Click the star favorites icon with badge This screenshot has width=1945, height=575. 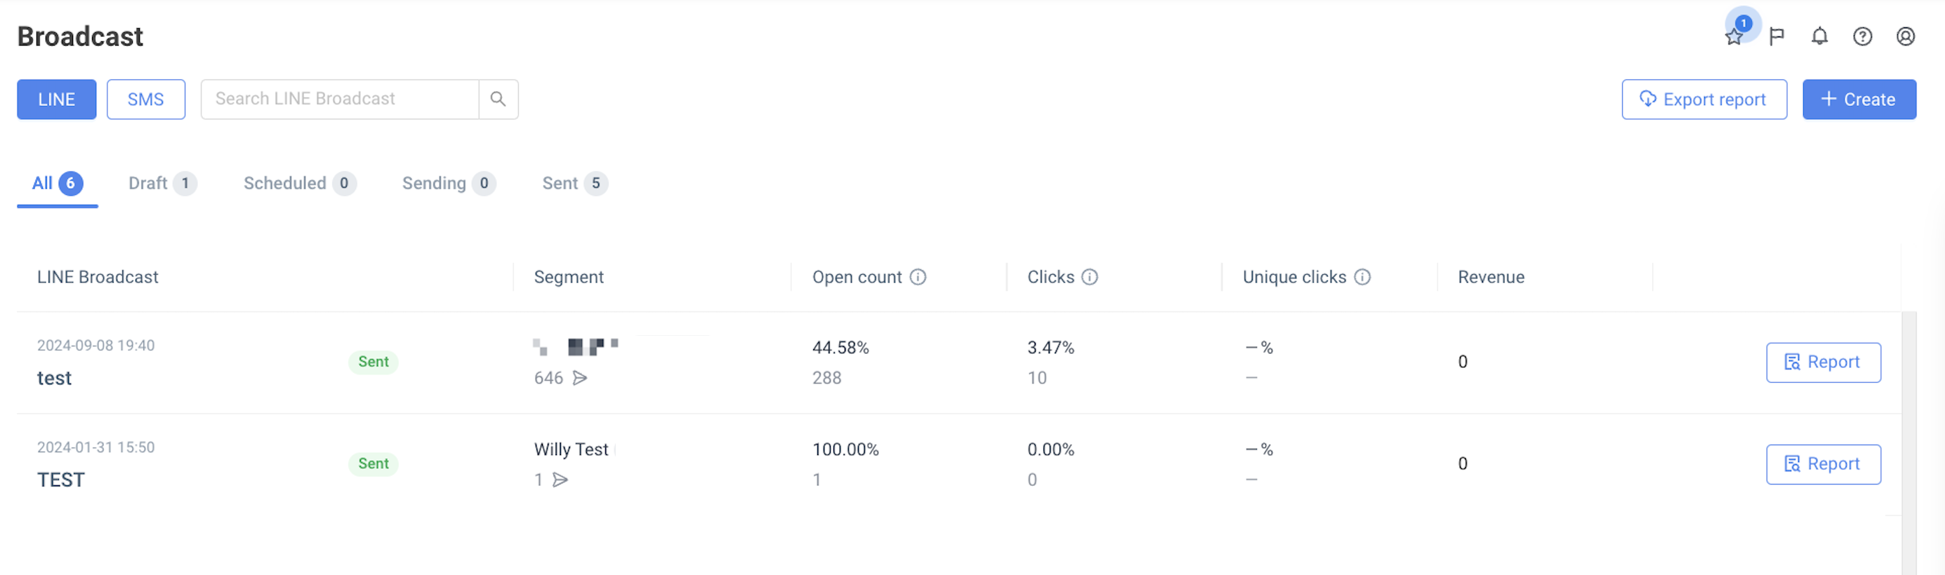(1734, 37)
